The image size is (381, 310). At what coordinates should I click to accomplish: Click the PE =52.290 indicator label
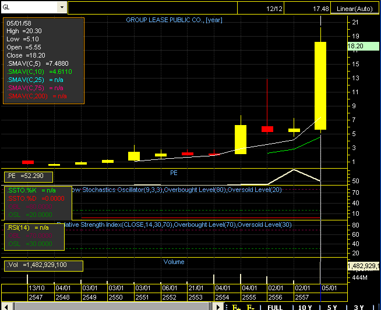point(28,176)
